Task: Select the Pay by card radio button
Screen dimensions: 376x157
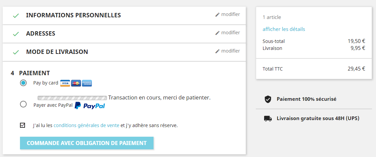Action: click(x=23, y=83)
